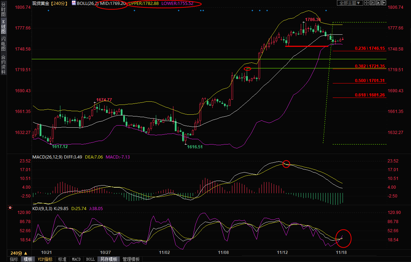
Task: Click 另存模板 to save template
Action: pyautogui.click(x=108, y=259)
